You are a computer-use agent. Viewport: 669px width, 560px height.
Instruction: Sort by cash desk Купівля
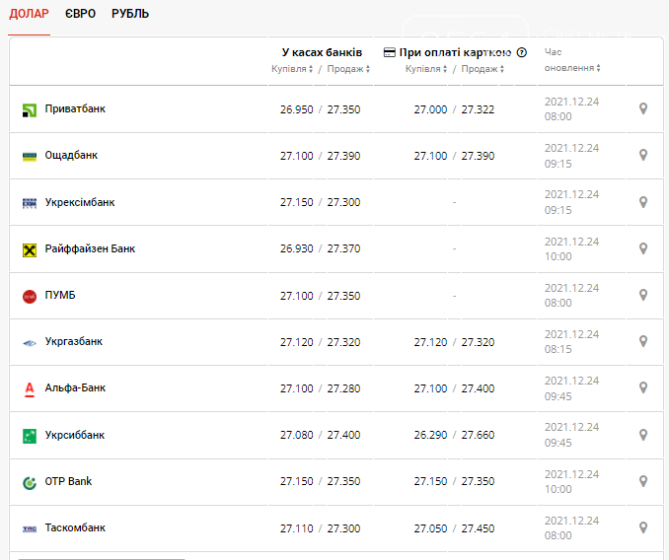pos(292,69)
